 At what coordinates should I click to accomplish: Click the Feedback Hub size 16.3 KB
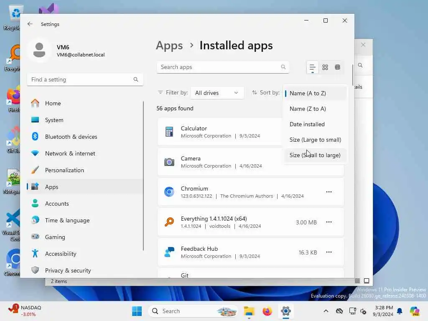308,252
